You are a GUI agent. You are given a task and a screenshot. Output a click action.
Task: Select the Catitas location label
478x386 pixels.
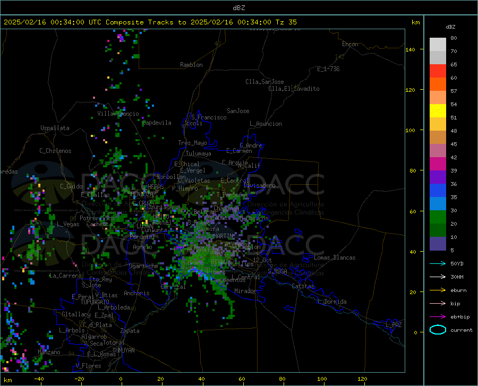303,286
